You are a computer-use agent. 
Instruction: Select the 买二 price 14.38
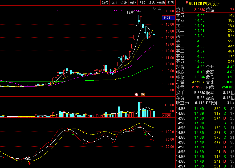click(200, 46)
